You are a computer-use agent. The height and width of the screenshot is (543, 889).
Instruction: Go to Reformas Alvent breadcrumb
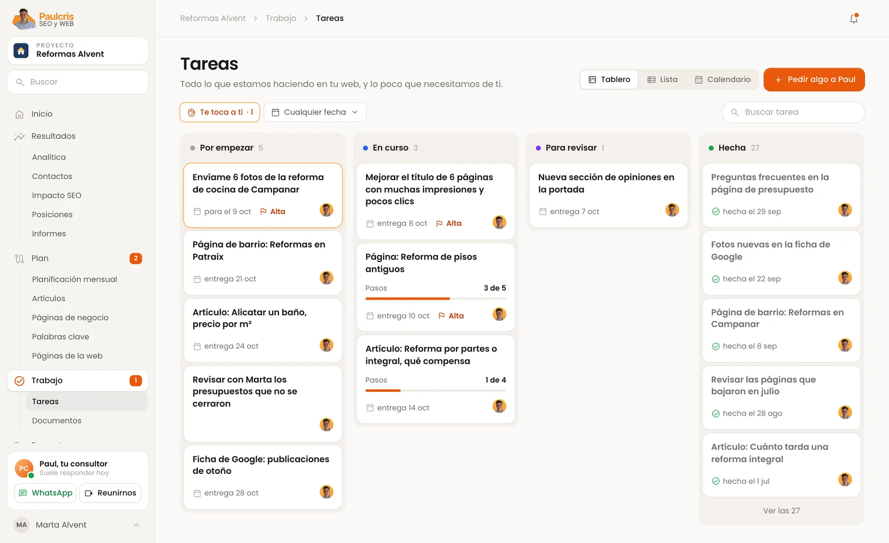coord(213,18)
